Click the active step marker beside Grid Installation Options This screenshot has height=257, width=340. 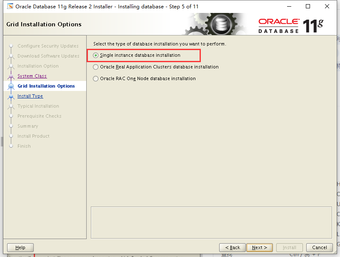11,86
